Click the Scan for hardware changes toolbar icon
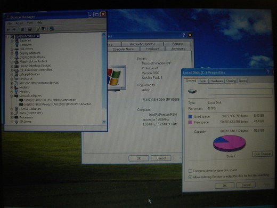Screen dimensions: 277x208 (52, 29)
